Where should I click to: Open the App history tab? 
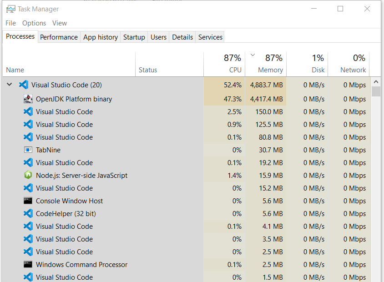(100, 37)
